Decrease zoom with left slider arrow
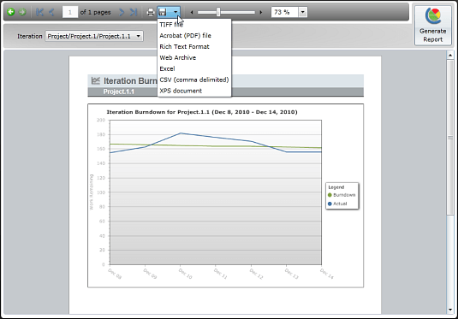This screenshot has width=458, height=319. coord(192,12)
